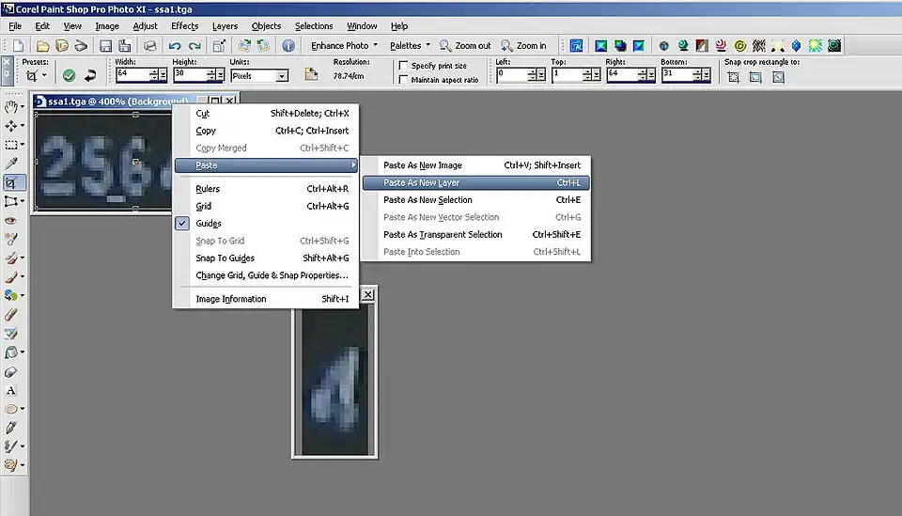Click the Undo arrow icon

[x=175, y=45]
